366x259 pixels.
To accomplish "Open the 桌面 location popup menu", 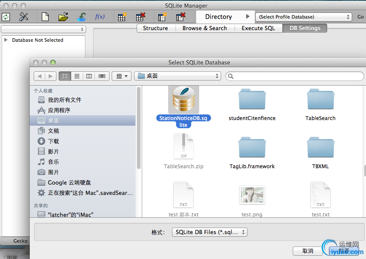I will point(178,76).
